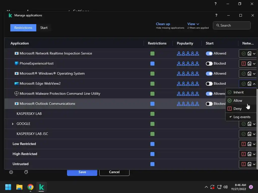Click network allow icon for GOOGLE group
This screenshot has height=193, width=258.
pos(244,124)
